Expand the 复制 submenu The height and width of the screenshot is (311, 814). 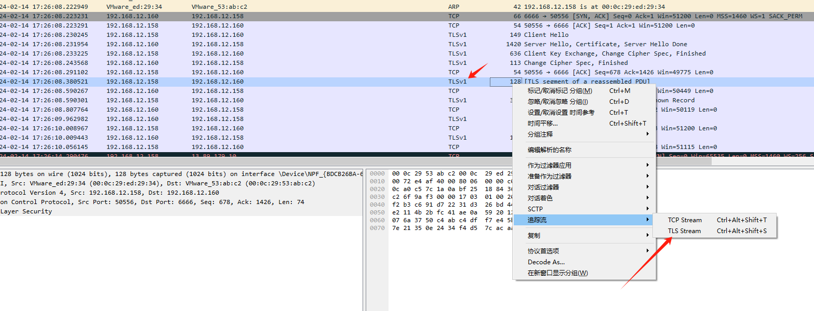(x=534, y=235)
